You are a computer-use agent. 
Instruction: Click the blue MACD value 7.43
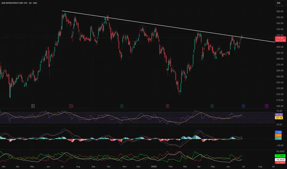click(278, 132)
